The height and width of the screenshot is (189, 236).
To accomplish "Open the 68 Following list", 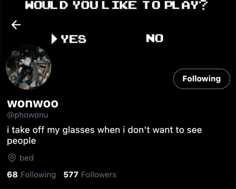I will [31, 175].
